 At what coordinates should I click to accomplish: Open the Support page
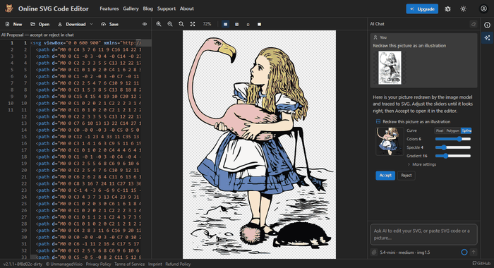pos(167,8)
